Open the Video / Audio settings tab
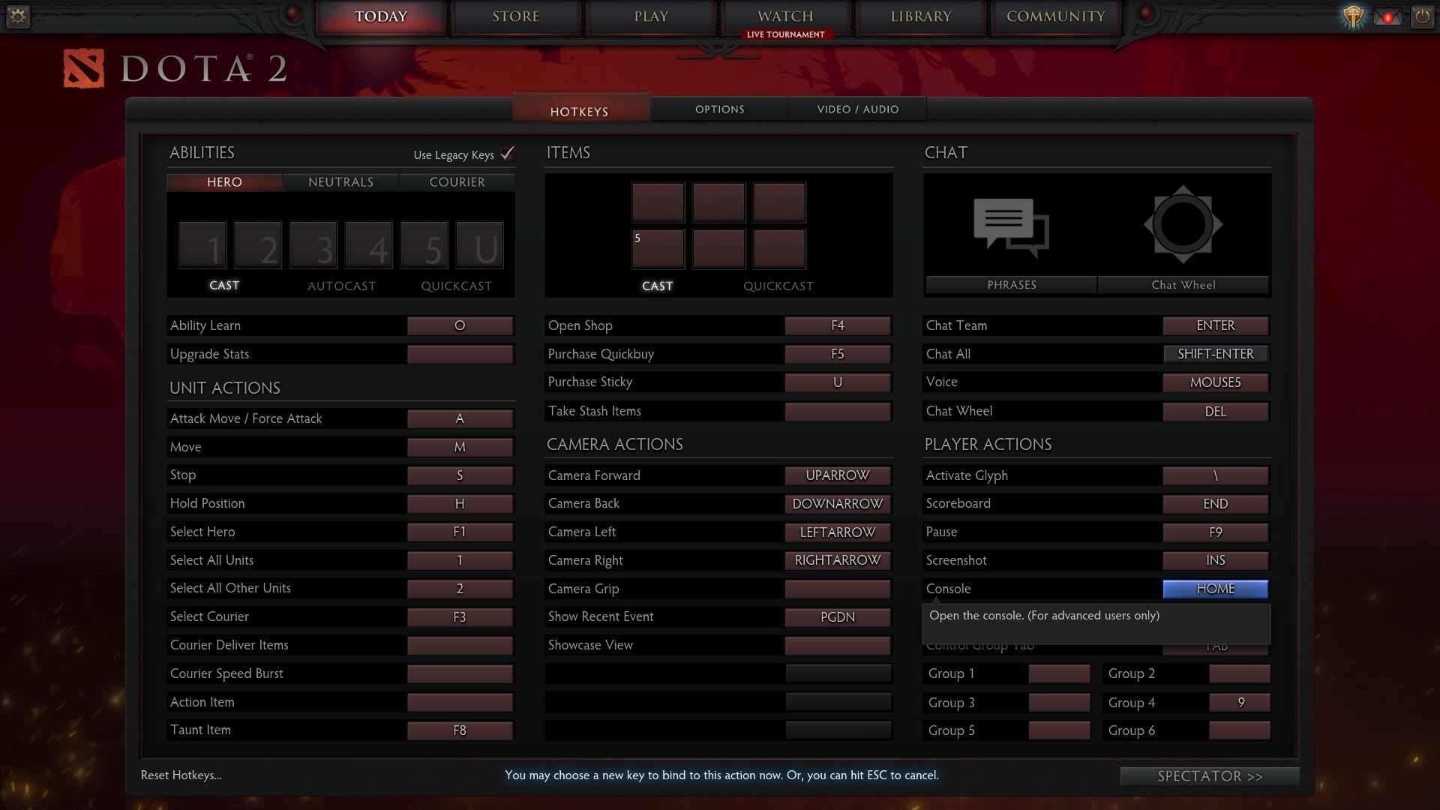Image resolution: width=1440 pixels, height=810 pixels. [x=857, y=109]
